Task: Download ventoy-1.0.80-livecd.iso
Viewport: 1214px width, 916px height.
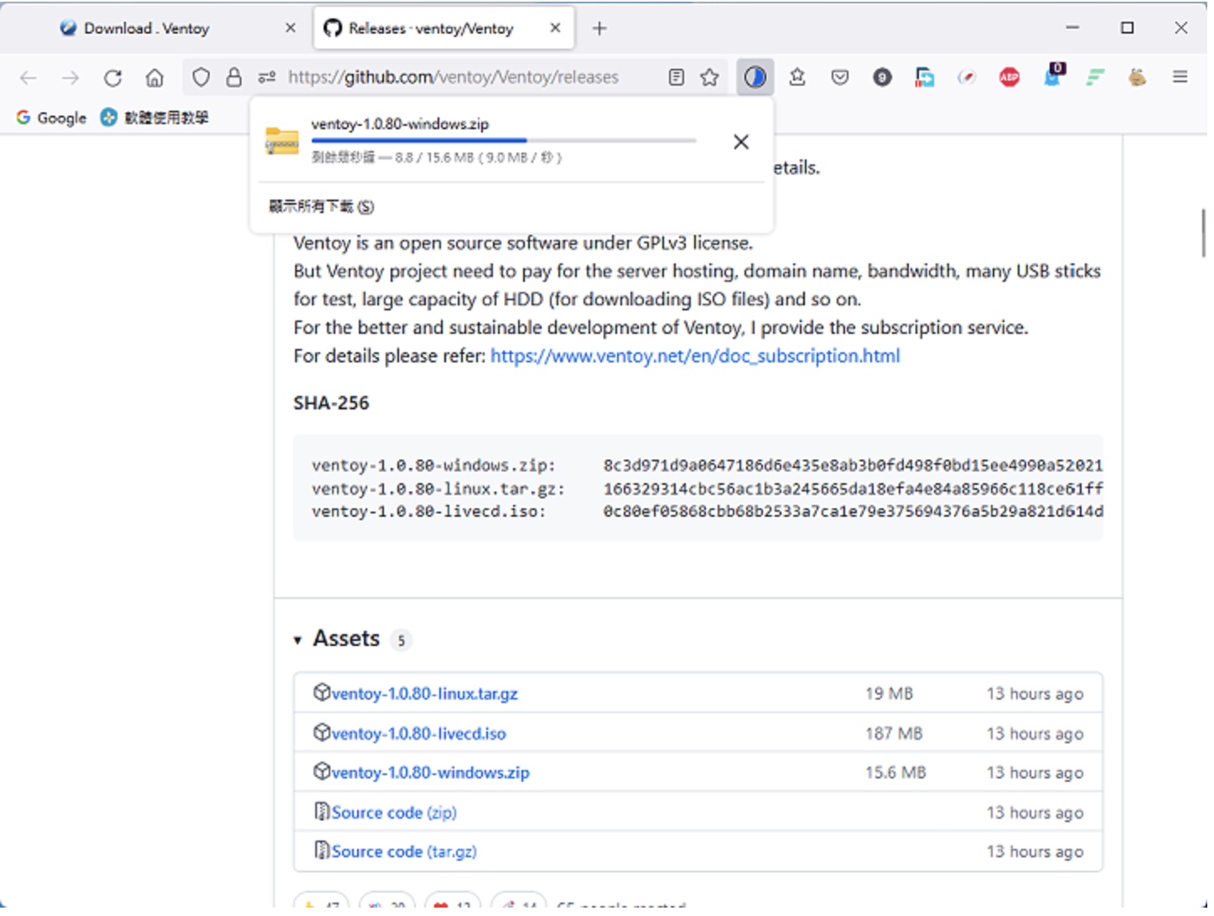Action: point(420,736)
